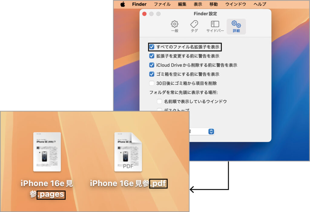Open the ファイル menu
The height and width of the screenshot is (212, 310).
162,4
